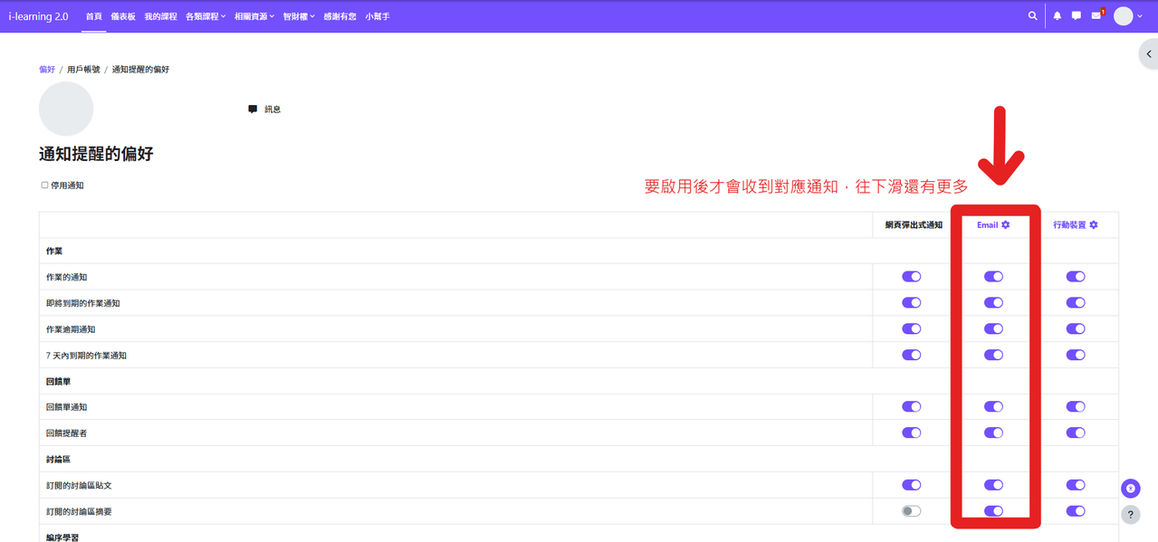Expand user menu chevron beside avatar

point(1140,16)
